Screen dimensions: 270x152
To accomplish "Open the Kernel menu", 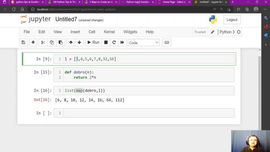I will (x=109, y=32).
